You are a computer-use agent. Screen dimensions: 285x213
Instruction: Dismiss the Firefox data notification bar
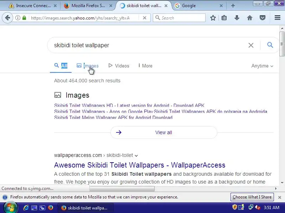(280, 197)
